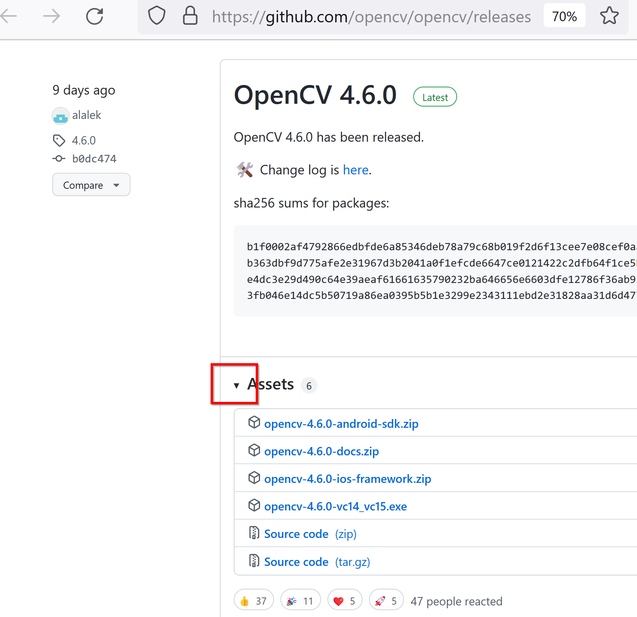Click package icon beside android-sdk.zip

(254, 422)
